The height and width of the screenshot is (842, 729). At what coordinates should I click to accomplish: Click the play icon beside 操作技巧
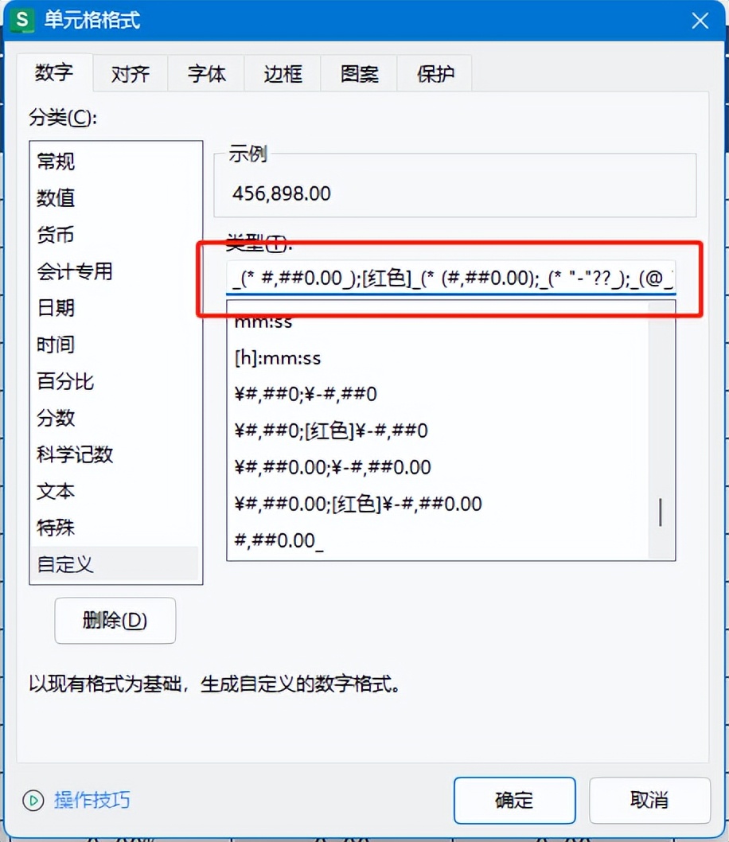(x=33, y=800)
